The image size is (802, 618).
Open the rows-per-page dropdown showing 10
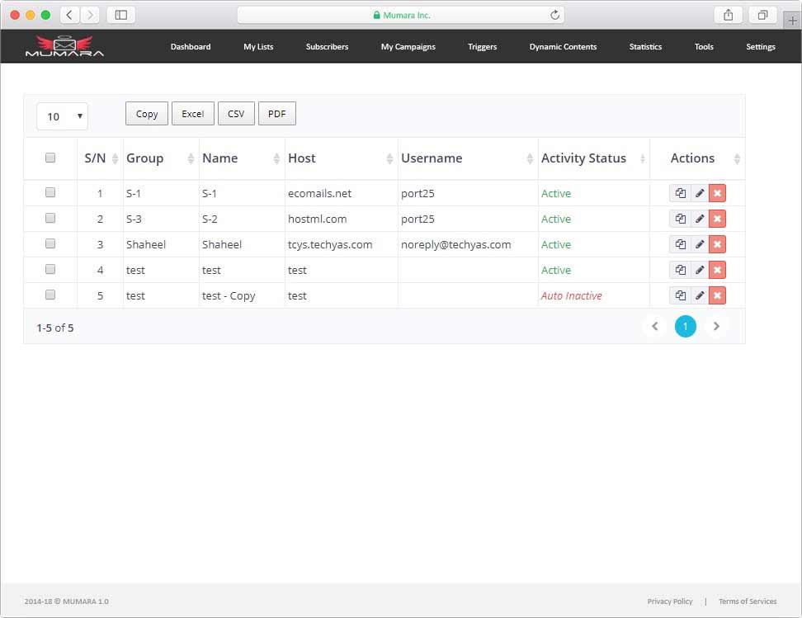point(61,116)
